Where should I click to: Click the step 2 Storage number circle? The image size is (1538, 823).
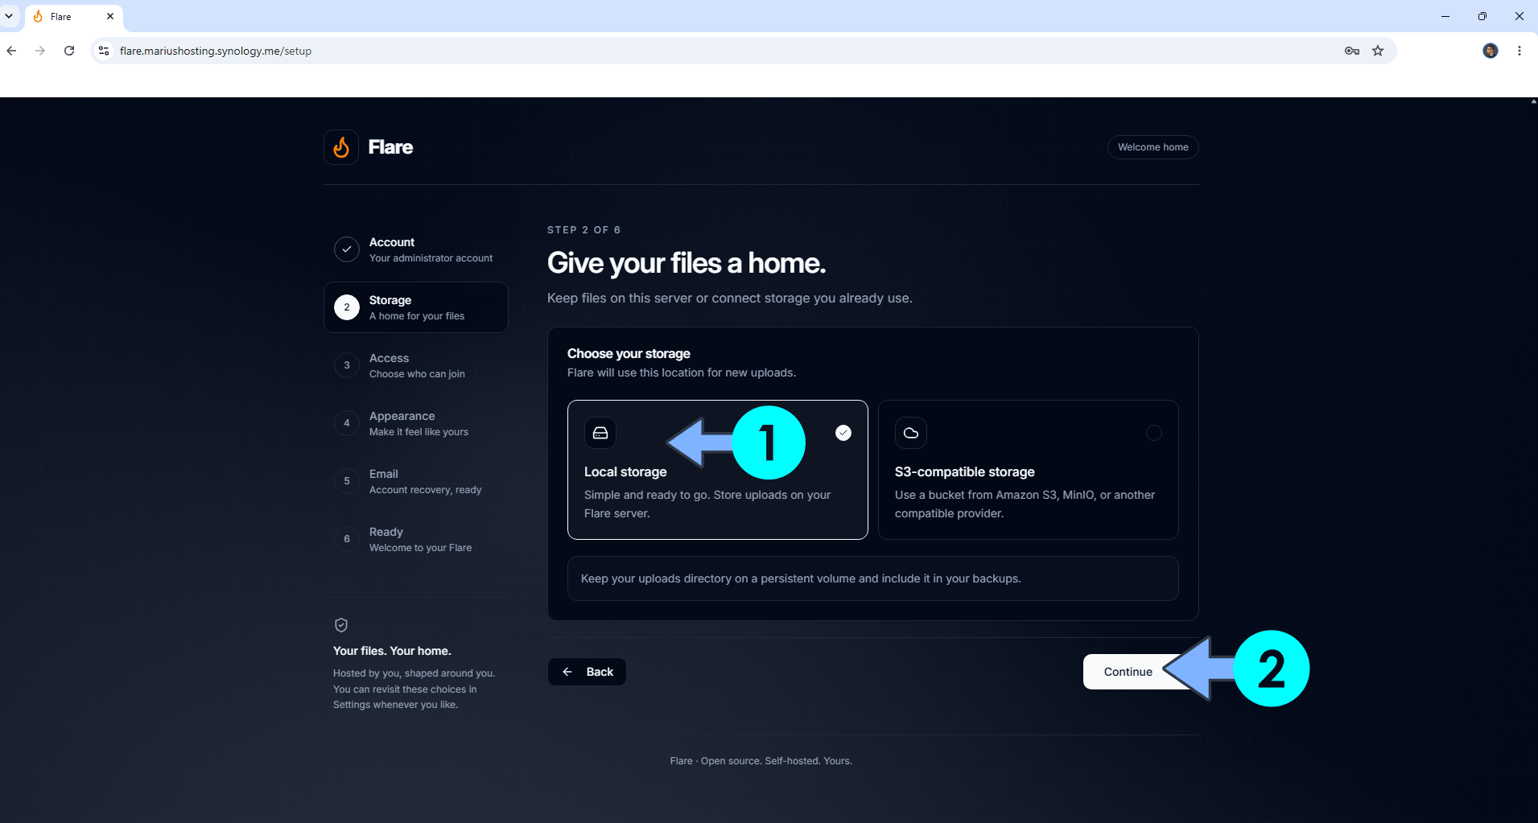point(347,307)
